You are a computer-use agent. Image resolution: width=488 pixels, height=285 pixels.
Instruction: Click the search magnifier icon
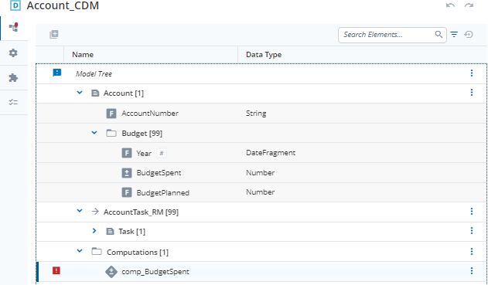click(x=439, y=35)
